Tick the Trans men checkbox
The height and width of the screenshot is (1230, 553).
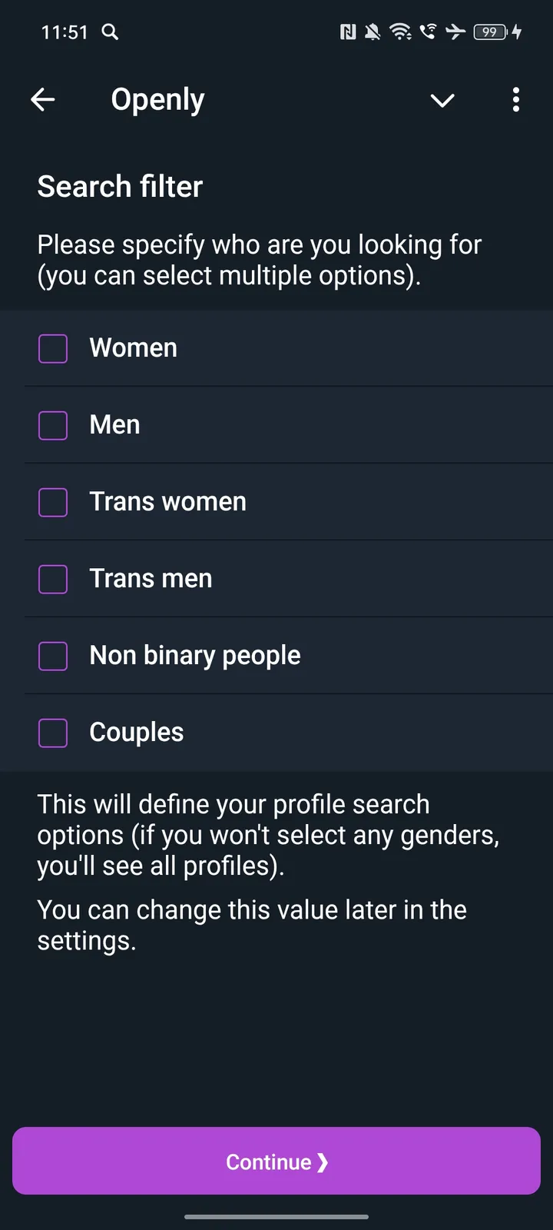(53, 579)
